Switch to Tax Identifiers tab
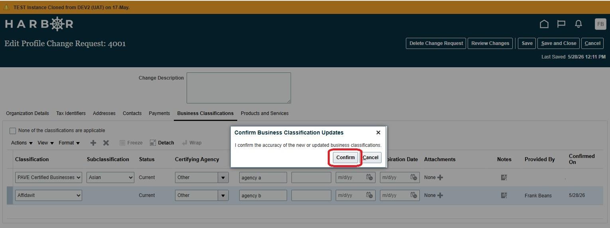Screen dimensions: 610x228 (71, 113)
